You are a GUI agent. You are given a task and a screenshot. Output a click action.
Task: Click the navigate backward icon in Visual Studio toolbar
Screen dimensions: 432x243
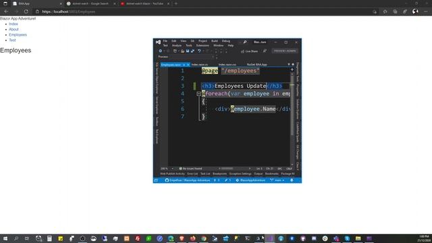[x=161, y=51]
